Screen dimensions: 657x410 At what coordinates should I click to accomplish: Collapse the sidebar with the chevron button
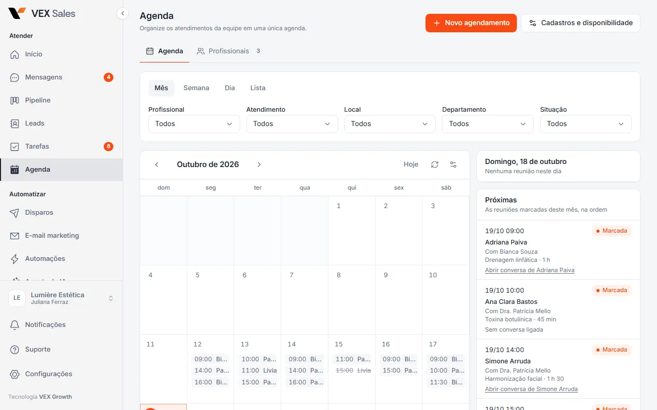122,13
